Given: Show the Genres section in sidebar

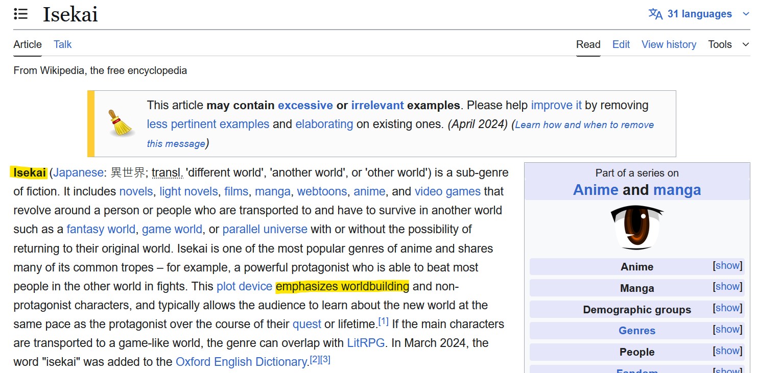Looking at the screenshot, I should pos(728,330).
